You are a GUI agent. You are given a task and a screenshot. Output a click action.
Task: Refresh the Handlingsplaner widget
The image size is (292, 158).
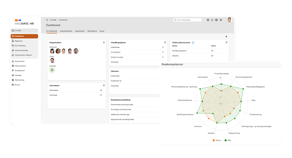[165, 42]
